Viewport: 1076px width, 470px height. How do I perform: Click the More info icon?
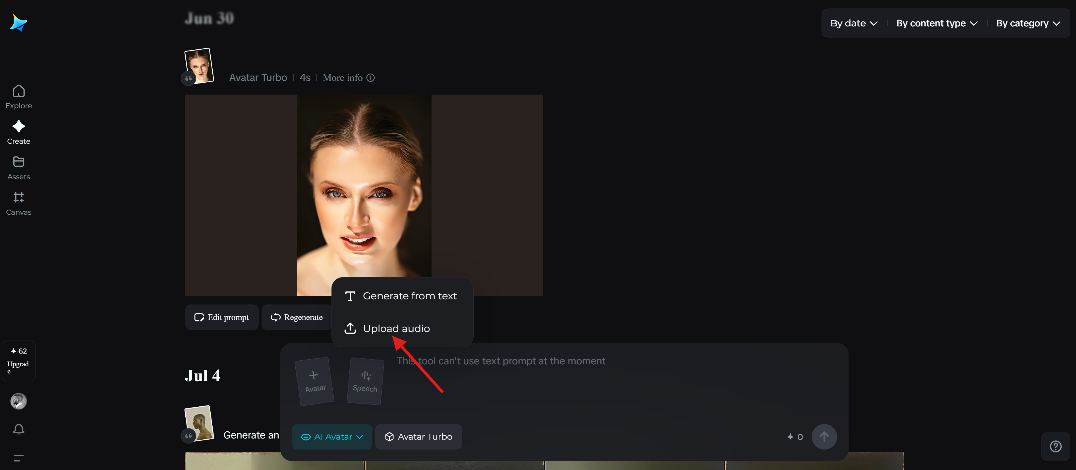coord(370,78)
